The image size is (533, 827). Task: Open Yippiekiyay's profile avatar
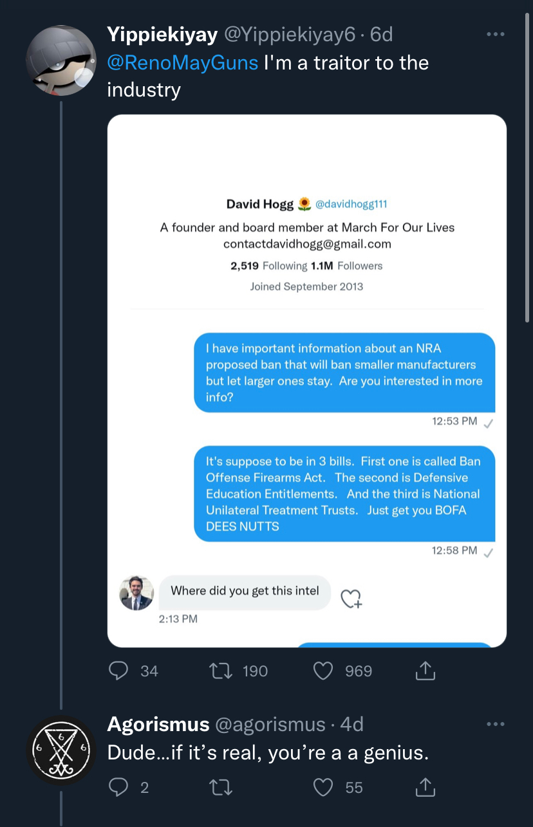tap(61, 61)
